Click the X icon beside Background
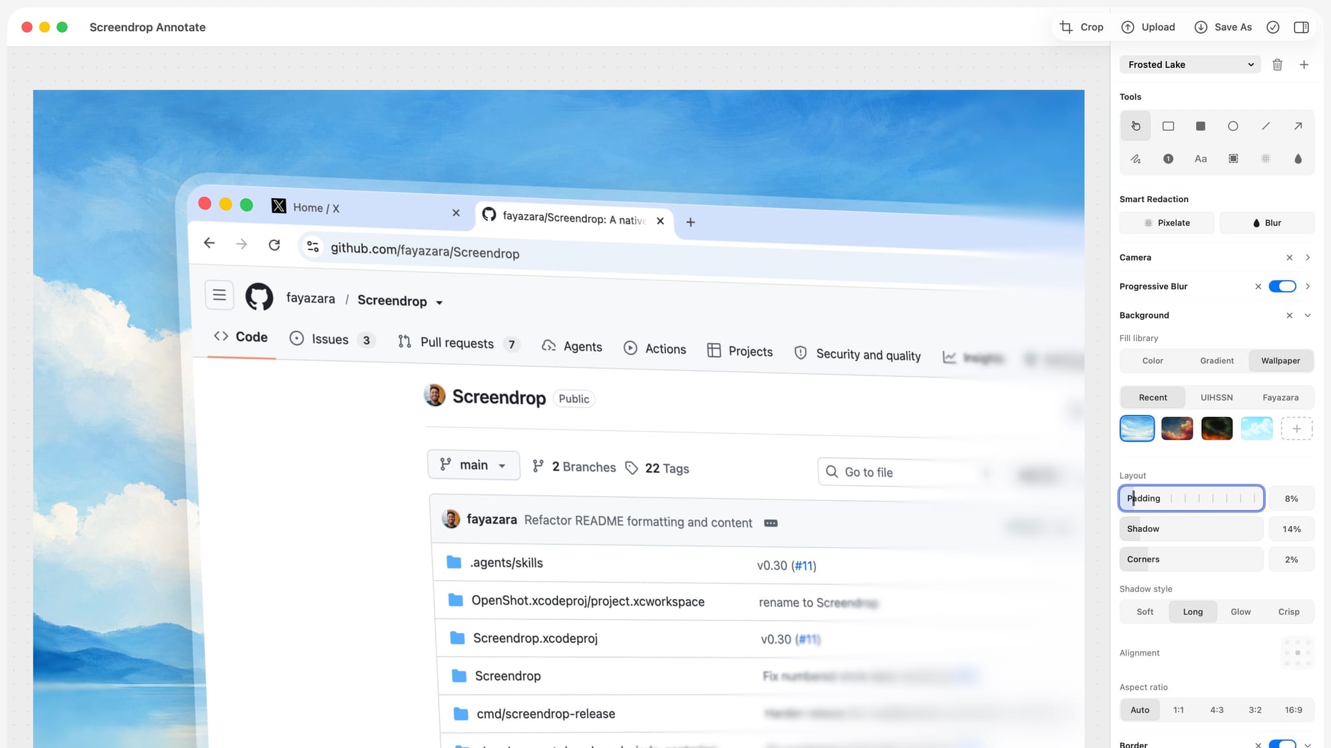1331x748 pixels. coord(1290,315)
